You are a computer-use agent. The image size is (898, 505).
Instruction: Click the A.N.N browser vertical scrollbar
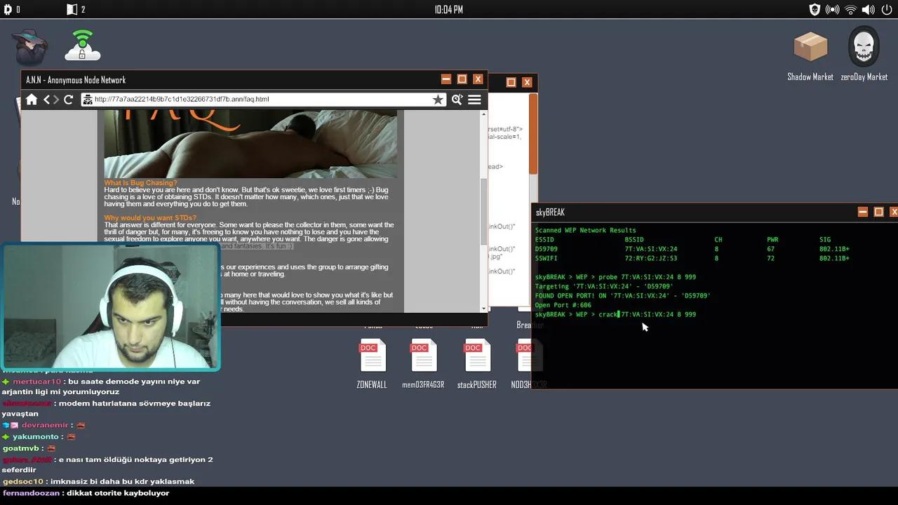pyautogui.click(x=484, y=212)
